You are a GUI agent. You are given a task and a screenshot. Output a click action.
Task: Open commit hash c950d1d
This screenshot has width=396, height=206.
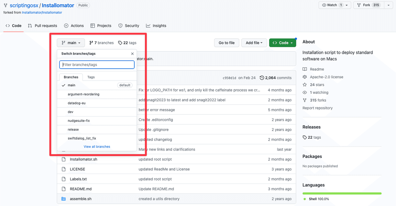tap(229, 78)
